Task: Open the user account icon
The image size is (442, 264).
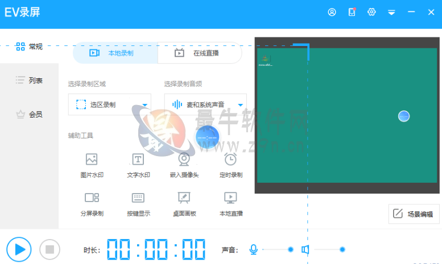Action: tap(332, 12)
